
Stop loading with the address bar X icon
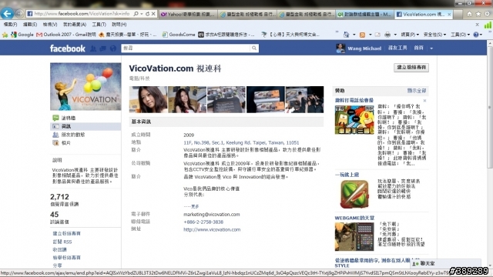pyautogui.click(x=153, y=14)
